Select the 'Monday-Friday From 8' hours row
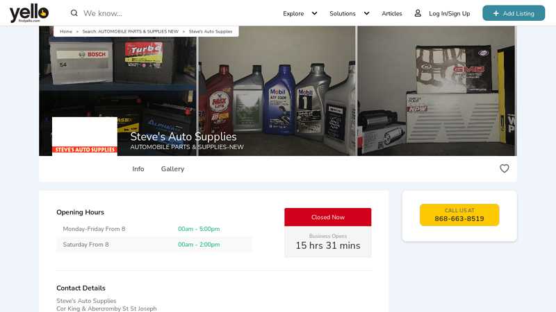 [154, 229]
